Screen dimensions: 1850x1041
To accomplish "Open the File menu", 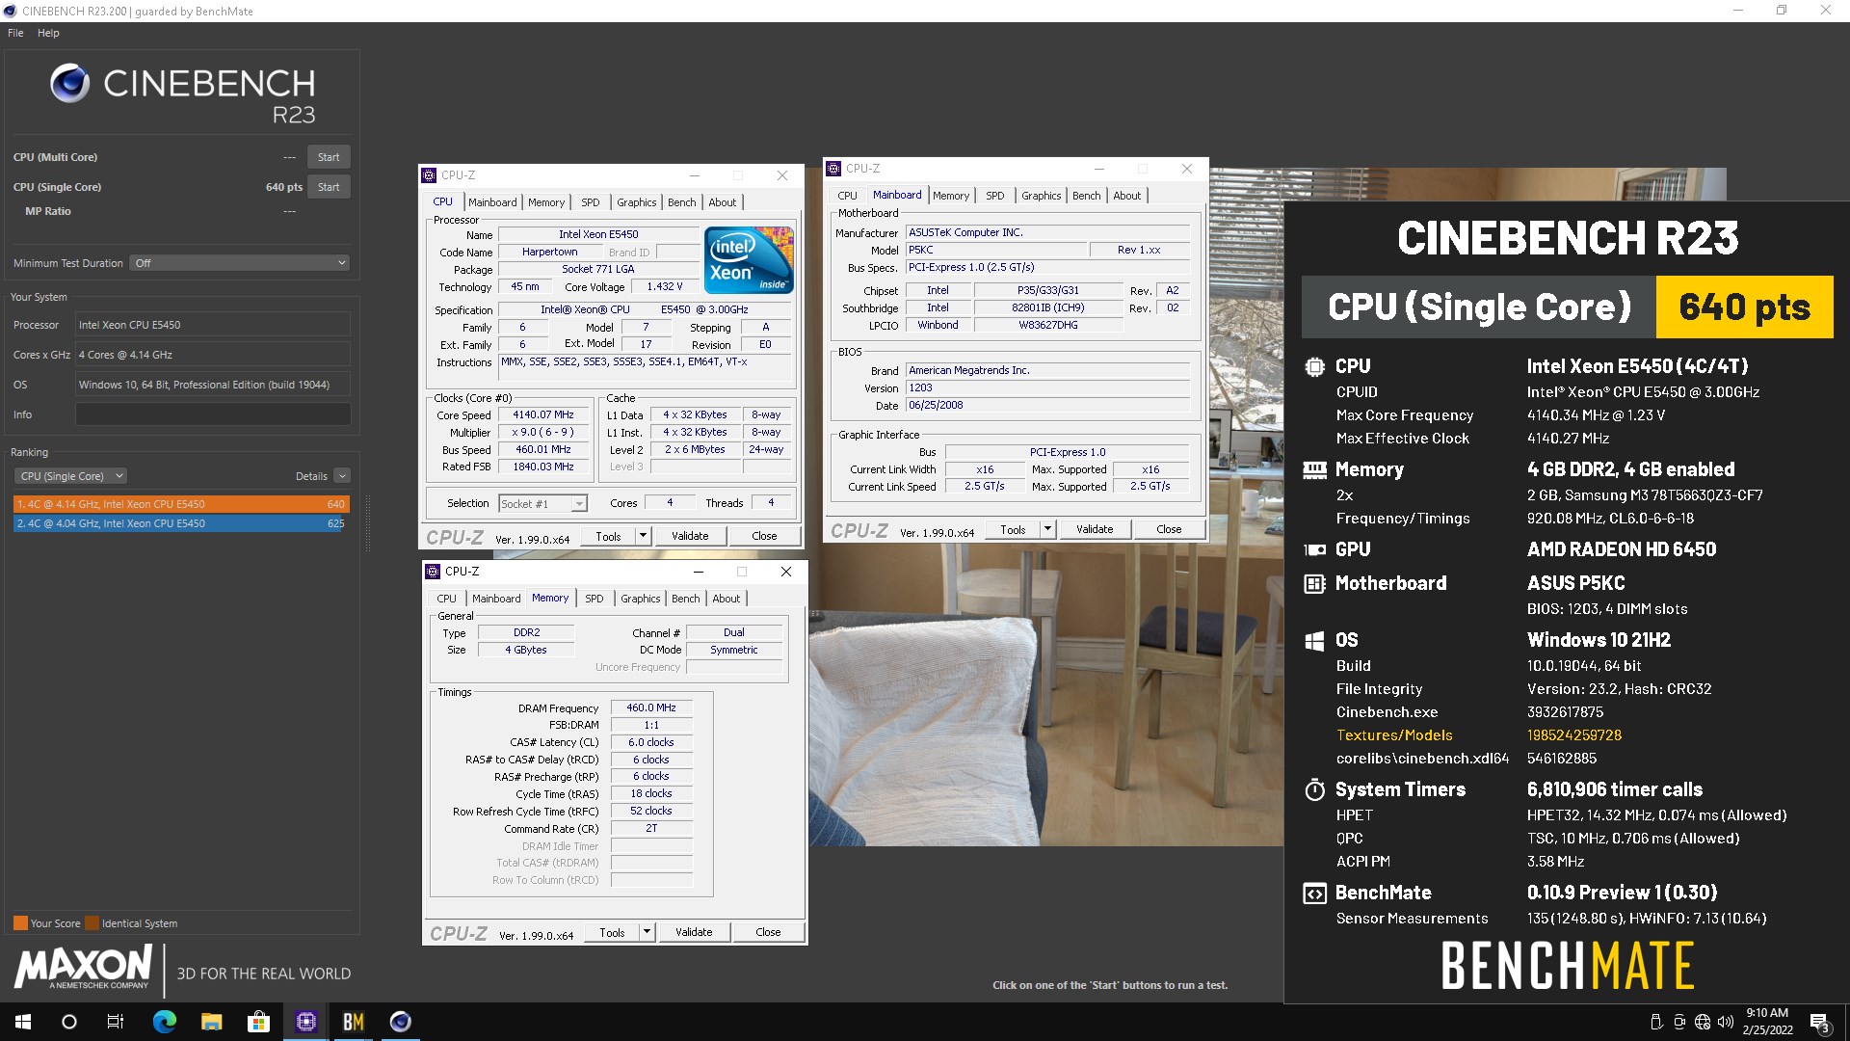I will coord(15,33).
